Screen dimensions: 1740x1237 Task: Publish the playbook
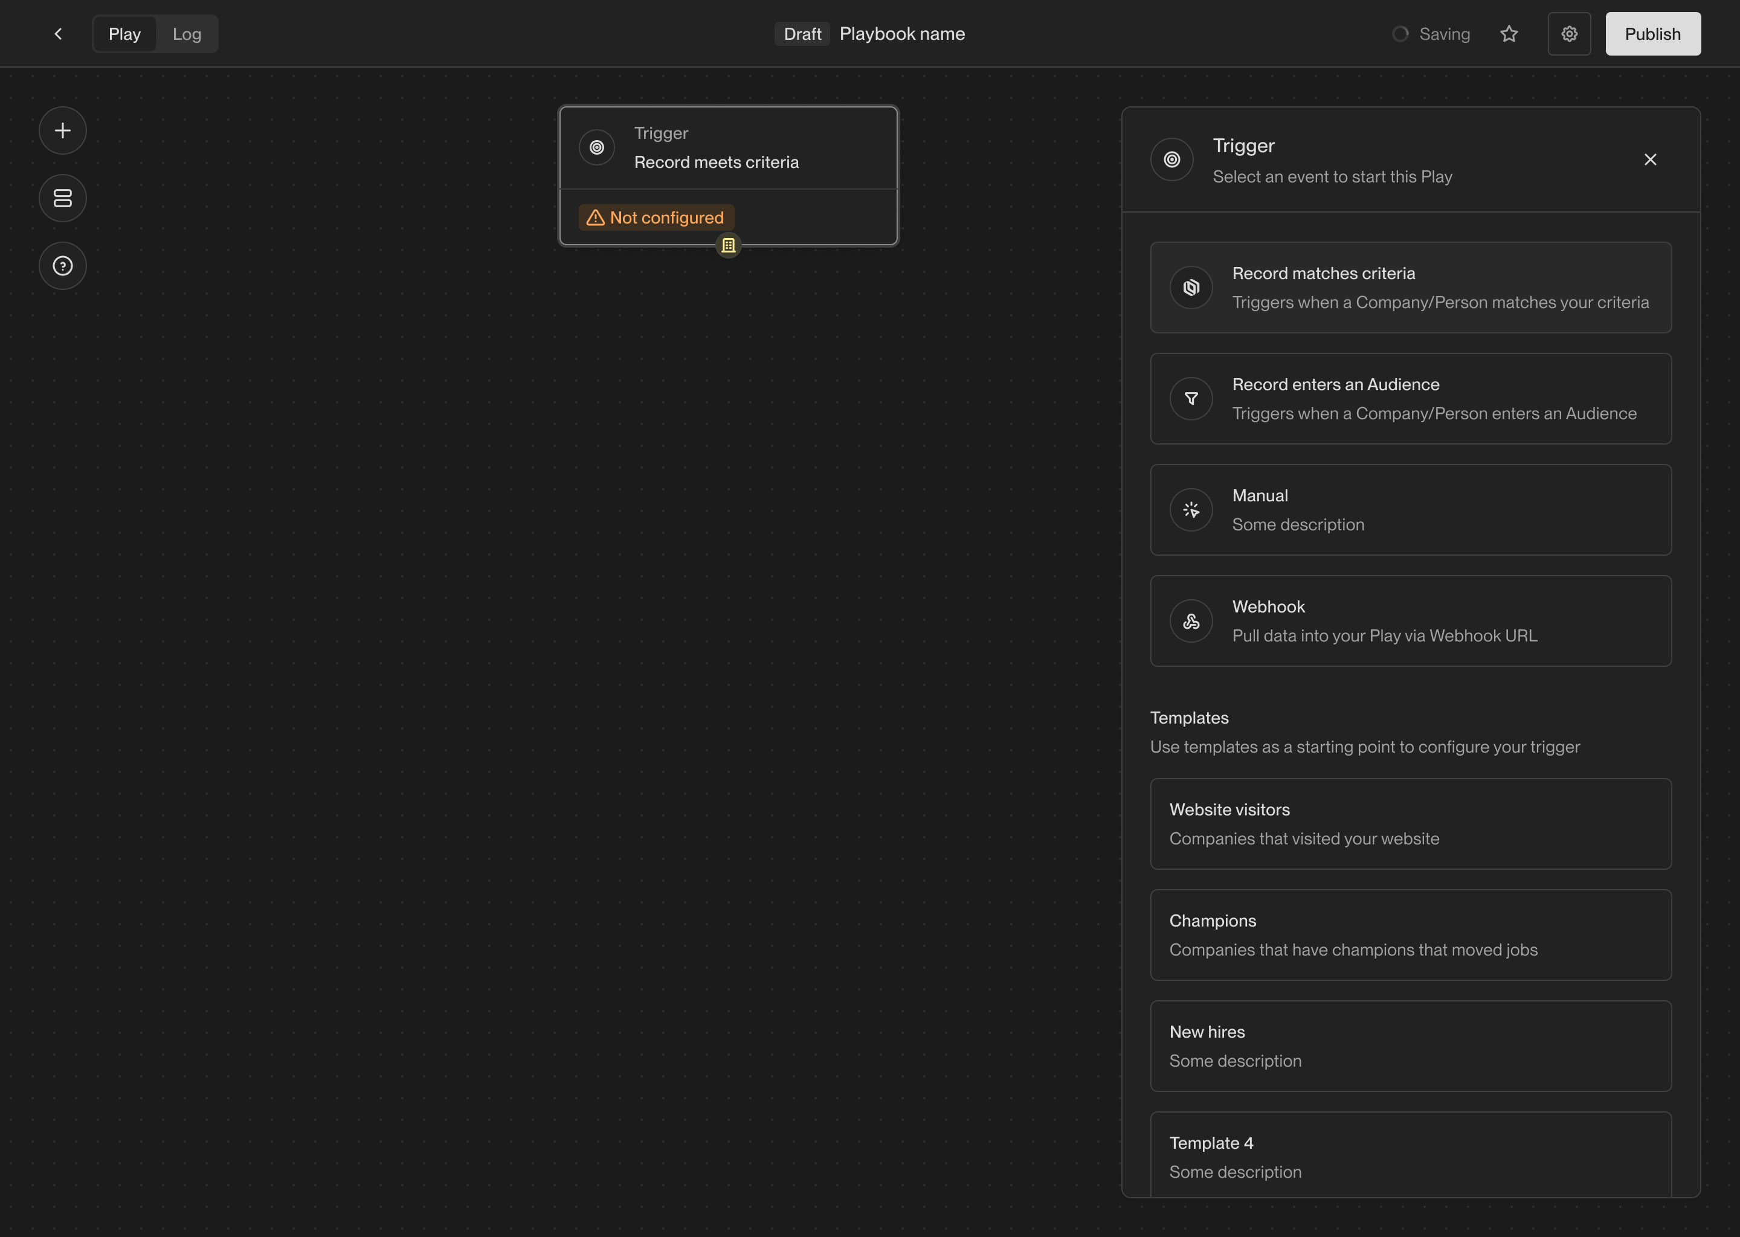coord(1652,34)
